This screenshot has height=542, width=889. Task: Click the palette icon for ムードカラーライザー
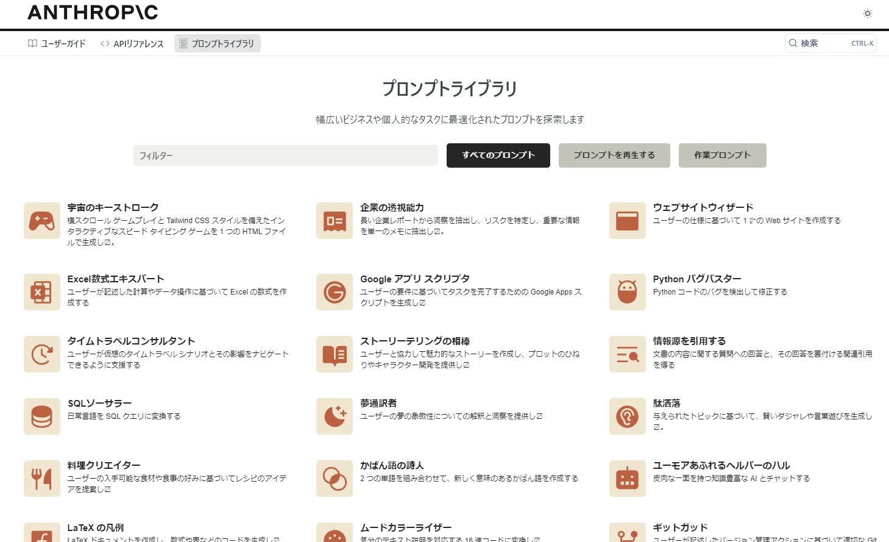pyautogui.click(x=335, y=532)
